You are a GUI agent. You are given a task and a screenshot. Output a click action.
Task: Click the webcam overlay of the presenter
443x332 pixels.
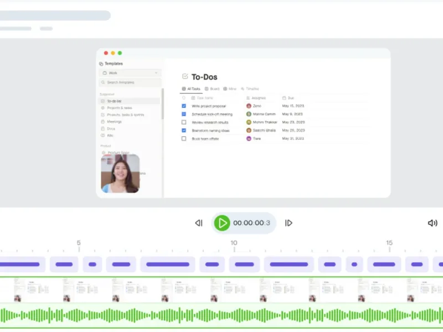pyautogui.click(x=120, y=173)
